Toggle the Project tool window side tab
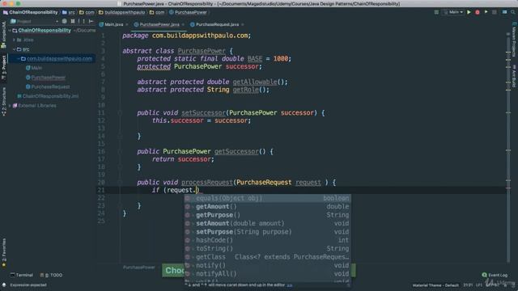Viewport: 518px width, 291px height. [x=3, y=67]
